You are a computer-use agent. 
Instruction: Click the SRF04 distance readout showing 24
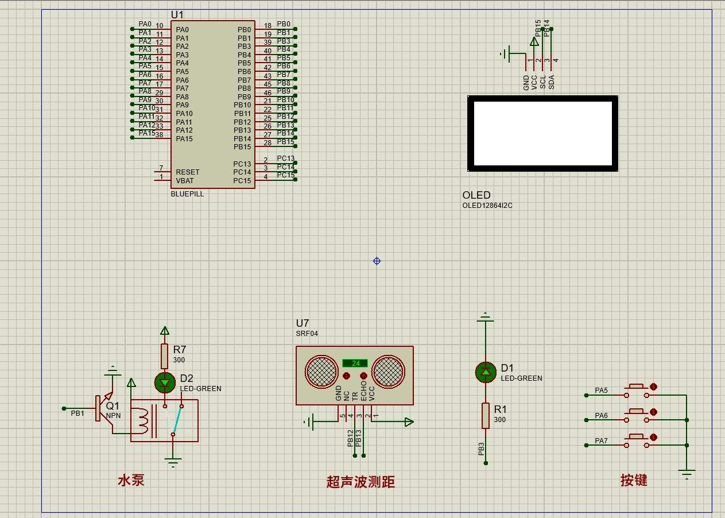pyautogui.click(x=355, y=363)
